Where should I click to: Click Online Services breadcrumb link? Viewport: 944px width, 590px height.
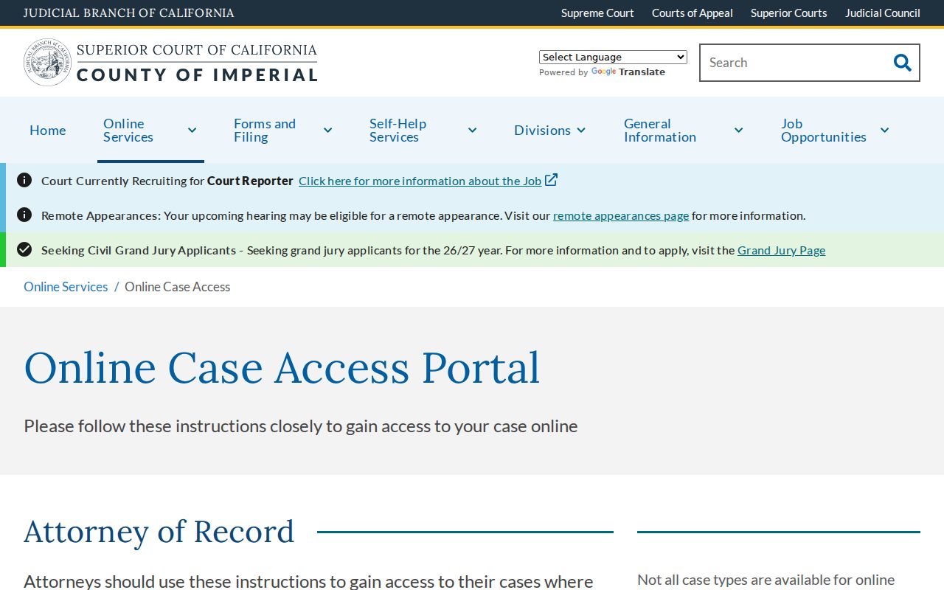tap(66, 287)
